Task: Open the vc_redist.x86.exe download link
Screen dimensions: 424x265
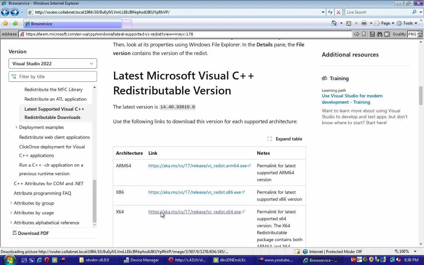Action: [x=194, y=192]
